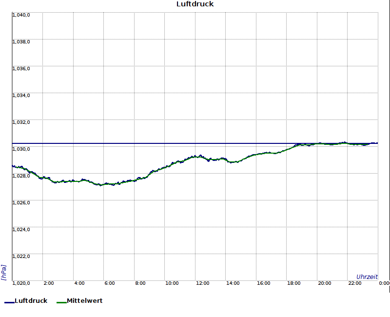Click the 1,024,0 y-axis value

[21, 230]
